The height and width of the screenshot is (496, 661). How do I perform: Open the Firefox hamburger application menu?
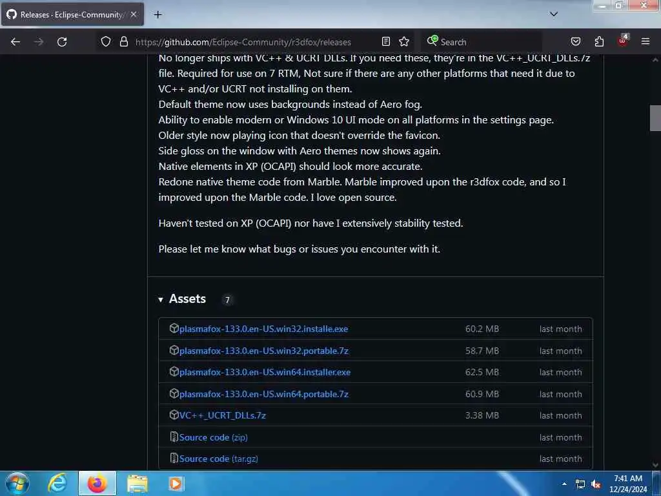pos(646,41)
